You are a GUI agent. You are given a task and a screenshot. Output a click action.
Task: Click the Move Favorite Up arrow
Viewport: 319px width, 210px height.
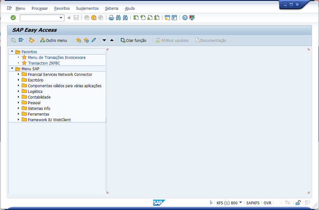tap(112, 40)
